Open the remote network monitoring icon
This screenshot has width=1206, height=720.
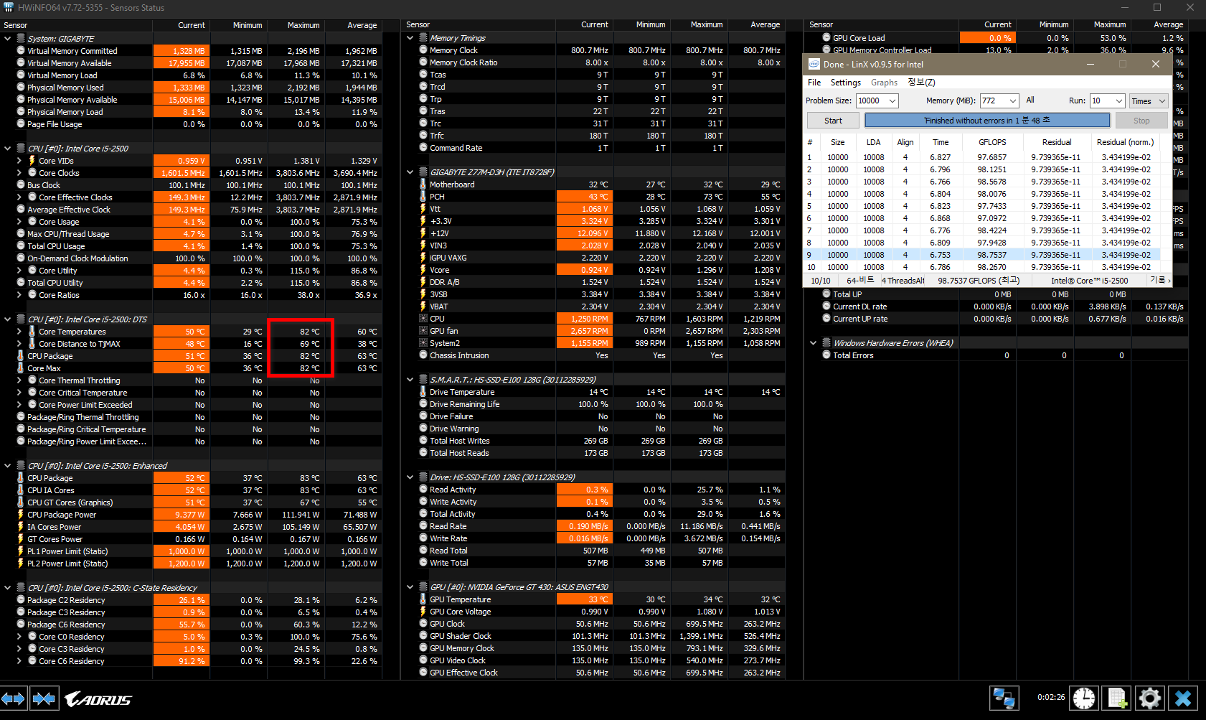1004,698
